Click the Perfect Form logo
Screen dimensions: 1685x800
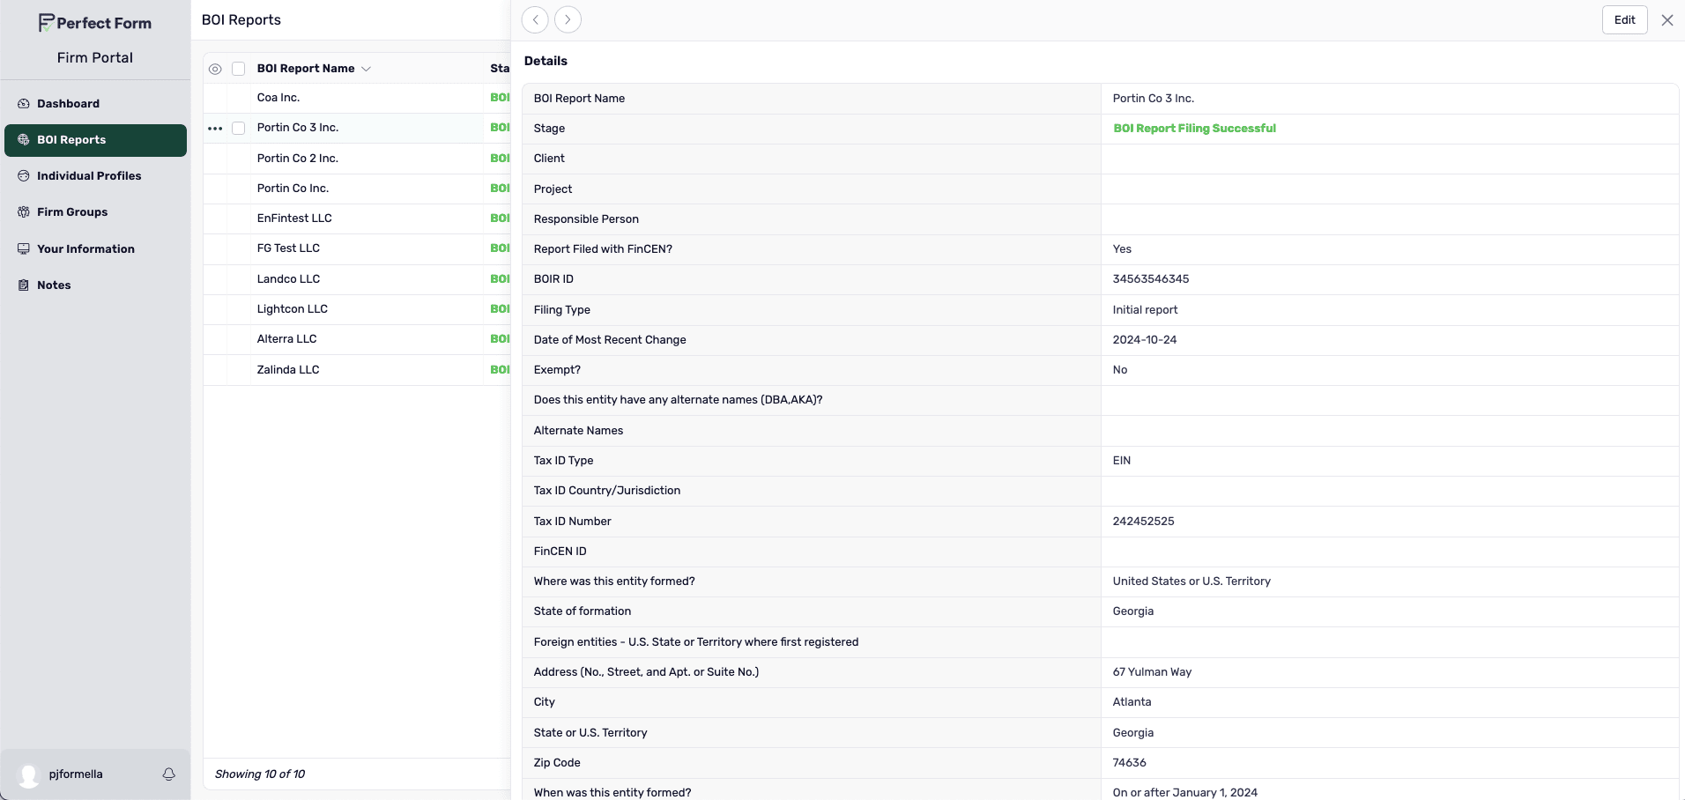95,23
